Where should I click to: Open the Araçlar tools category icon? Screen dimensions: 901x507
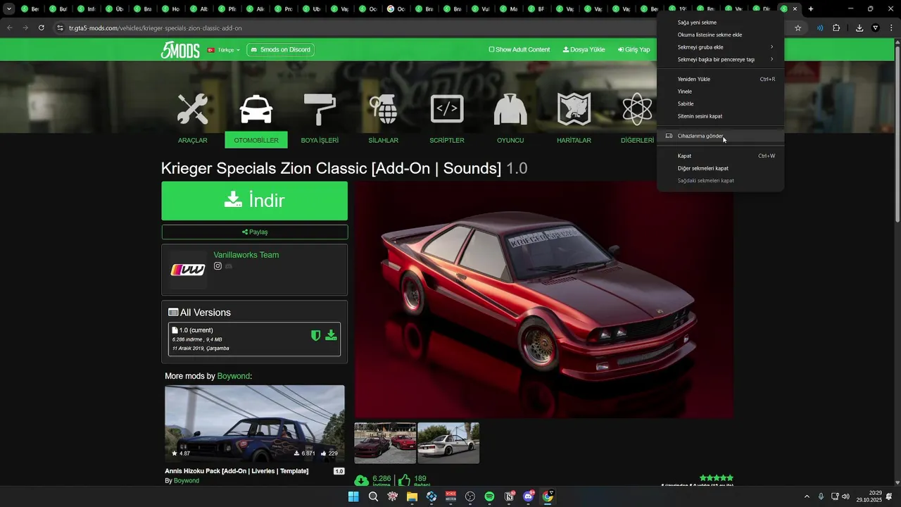(x=192, y=109)
